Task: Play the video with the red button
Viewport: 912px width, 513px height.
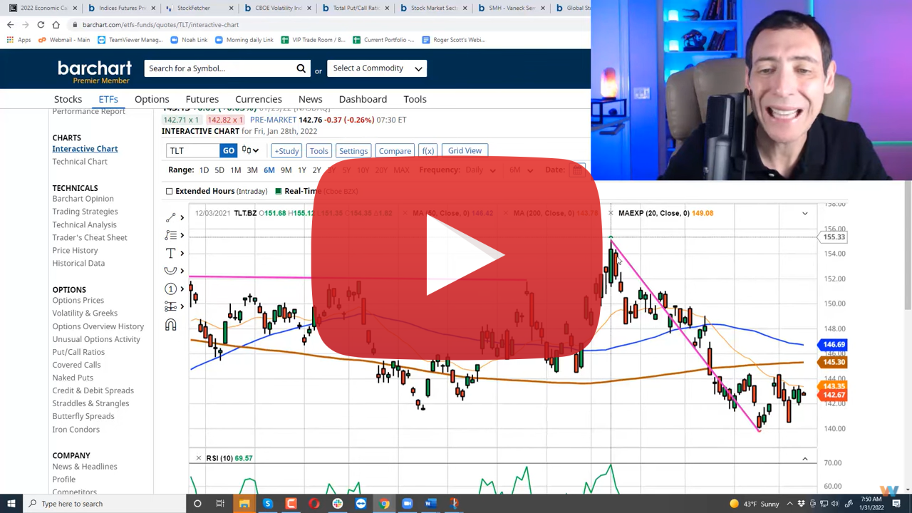Action: (457, 256)
